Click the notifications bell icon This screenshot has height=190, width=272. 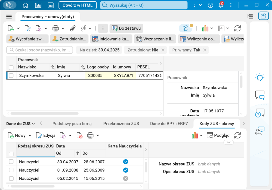click(221, 5)
